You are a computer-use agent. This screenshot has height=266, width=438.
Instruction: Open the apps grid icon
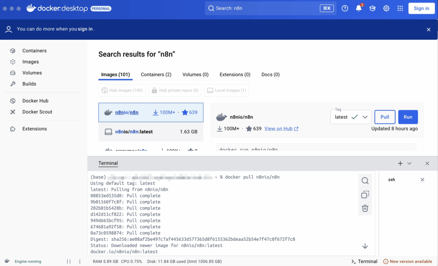pyautogui.click(x=400, y=9)
